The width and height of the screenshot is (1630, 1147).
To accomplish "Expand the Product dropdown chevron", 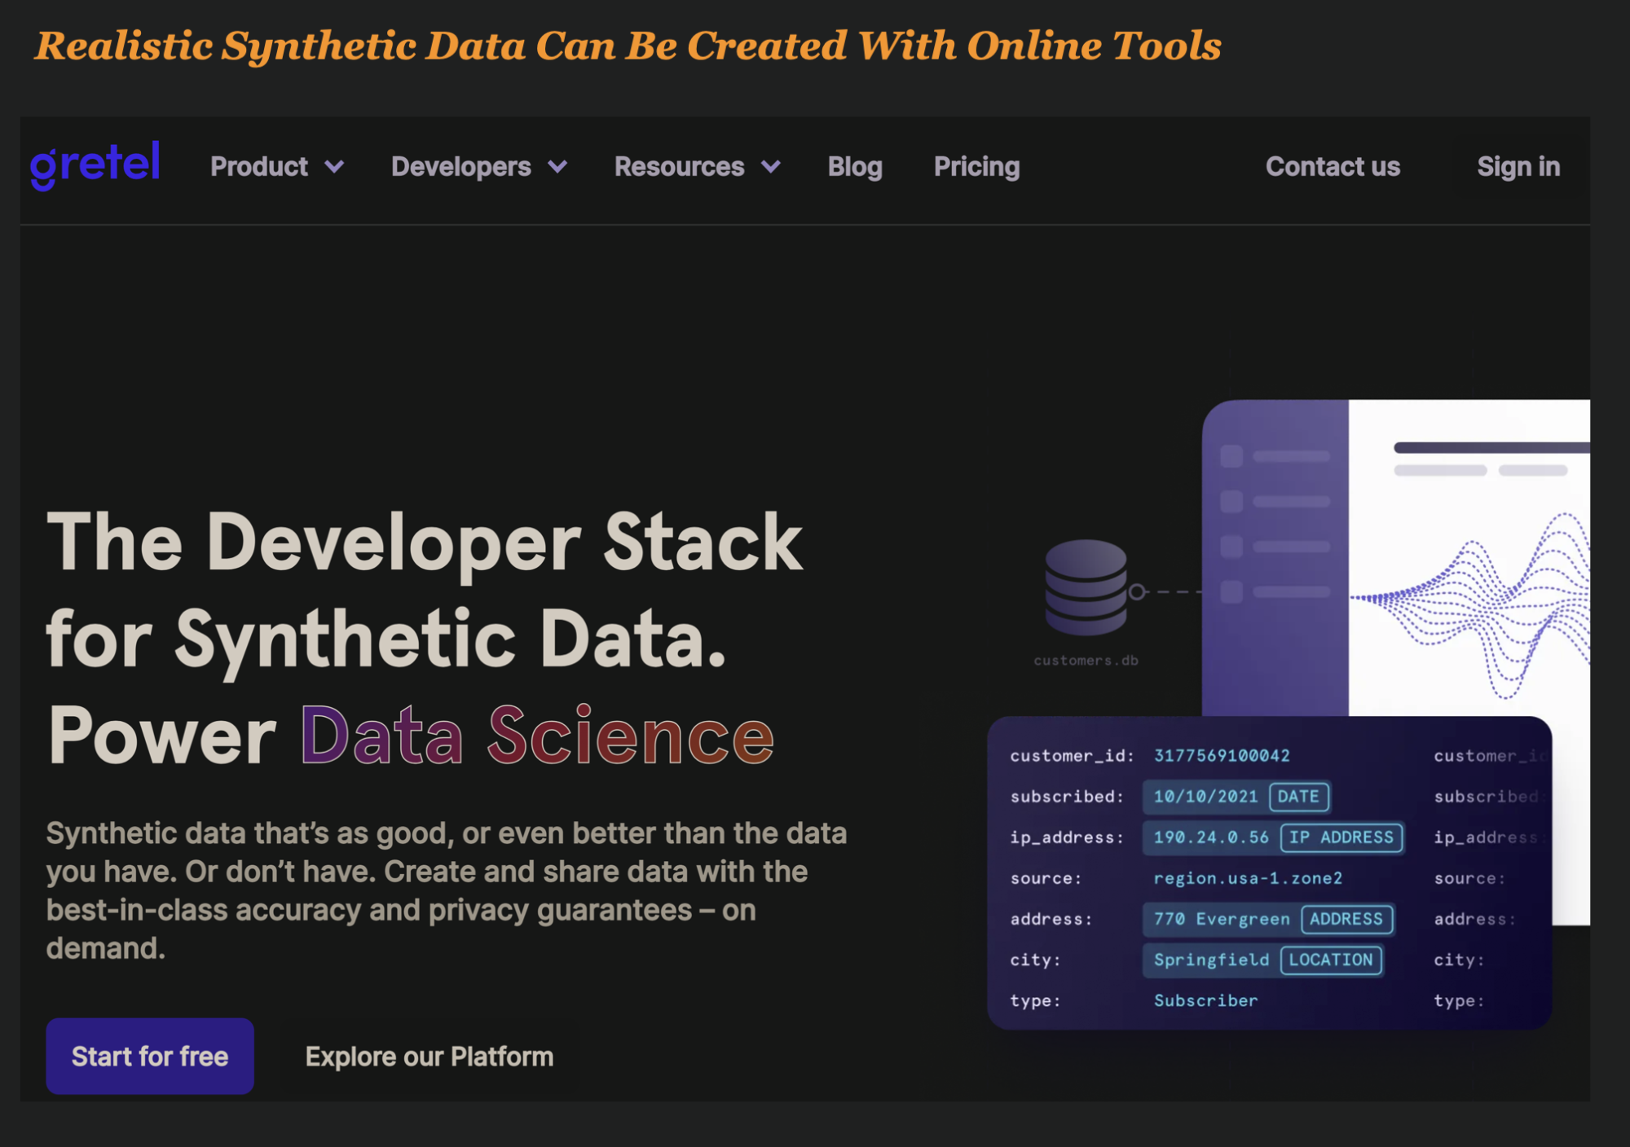I will (x=334, y=167).
